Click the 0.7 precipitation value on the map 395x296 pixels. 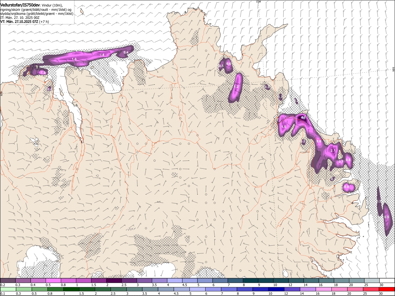341,162
